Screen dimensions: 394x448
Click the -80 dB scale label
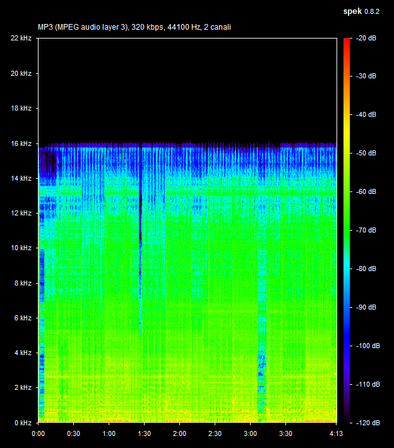click(x=366, y=269)
